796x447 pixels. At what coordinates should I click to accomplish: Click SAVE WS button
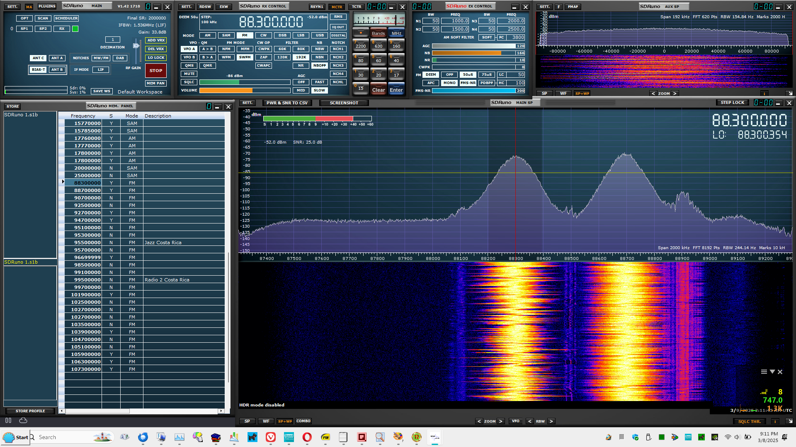102,91
